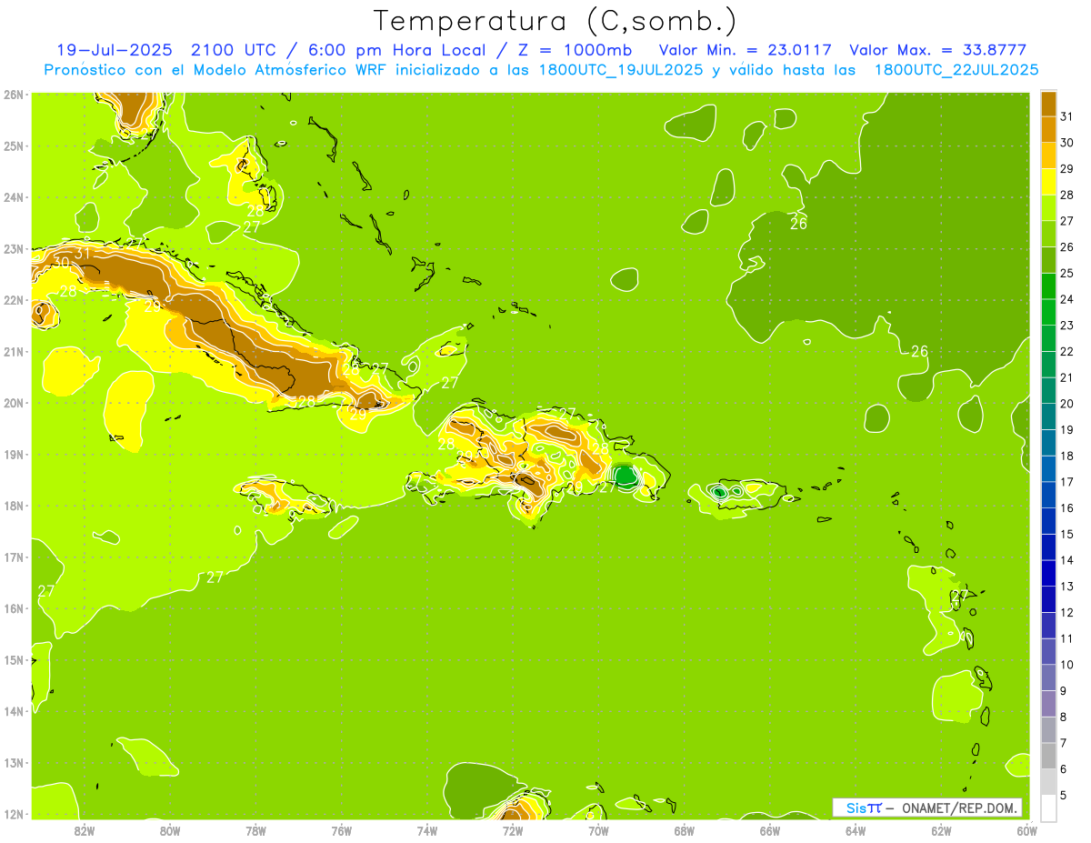Pick the brown swatch above 31 on colorbar
The height and width of the screenshot is (843, 1091).
click(1048, 103)
